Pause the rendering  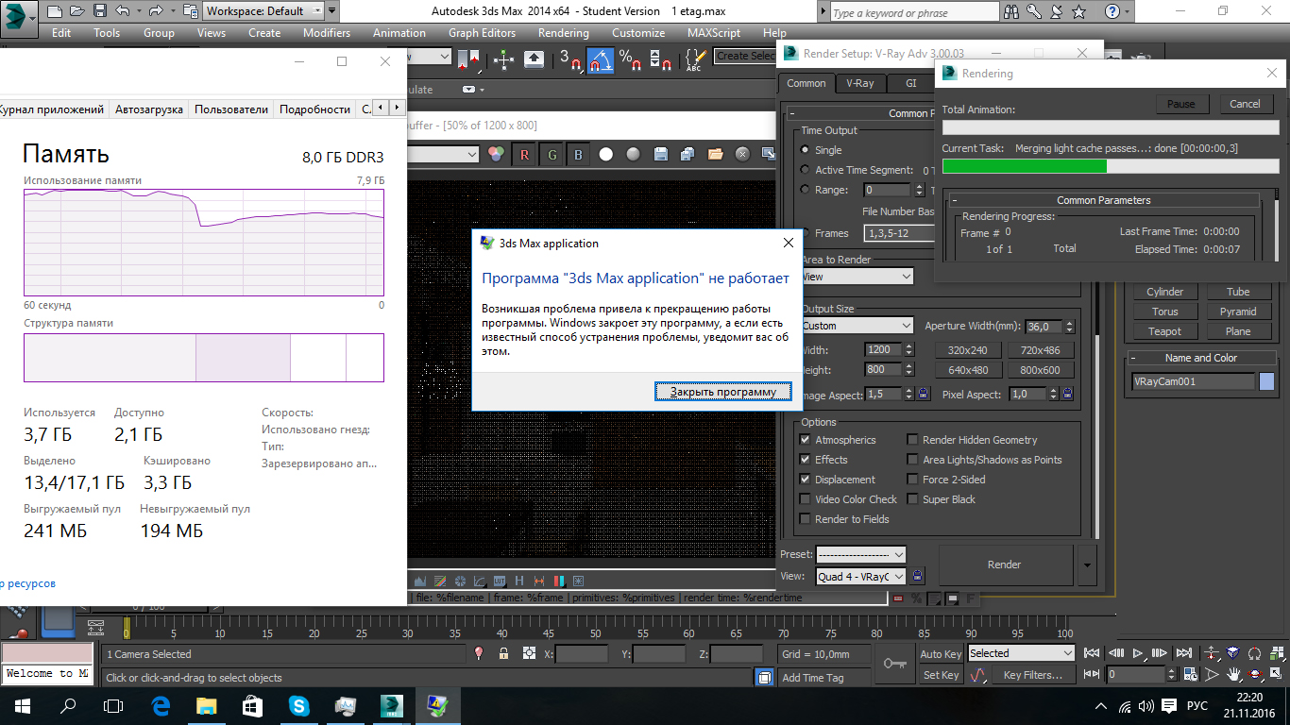[1181, 104]
